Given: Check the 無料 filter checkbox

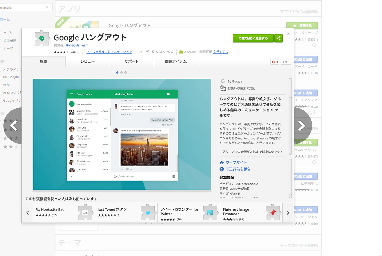Looking at the screenshot, I should pyautogui.click(x=0, y=85).
